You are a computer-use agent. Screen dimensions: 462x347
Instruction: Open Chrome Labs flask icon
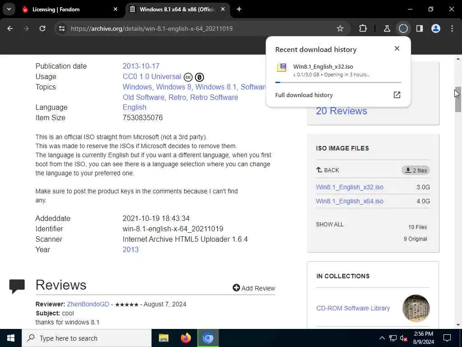(387, 28)
